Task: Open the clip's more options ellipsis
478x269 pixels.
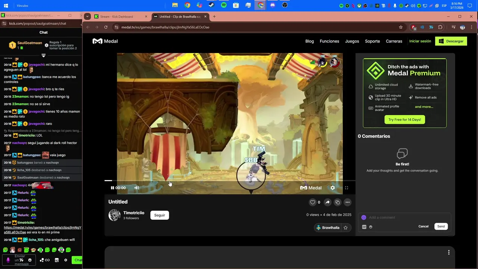Action: pos(348,202)
